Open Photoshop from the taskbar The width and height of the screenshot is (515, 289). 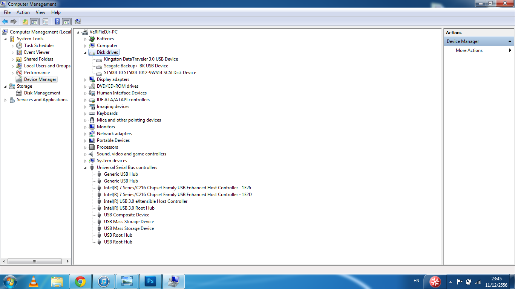(x=150, y=281)
